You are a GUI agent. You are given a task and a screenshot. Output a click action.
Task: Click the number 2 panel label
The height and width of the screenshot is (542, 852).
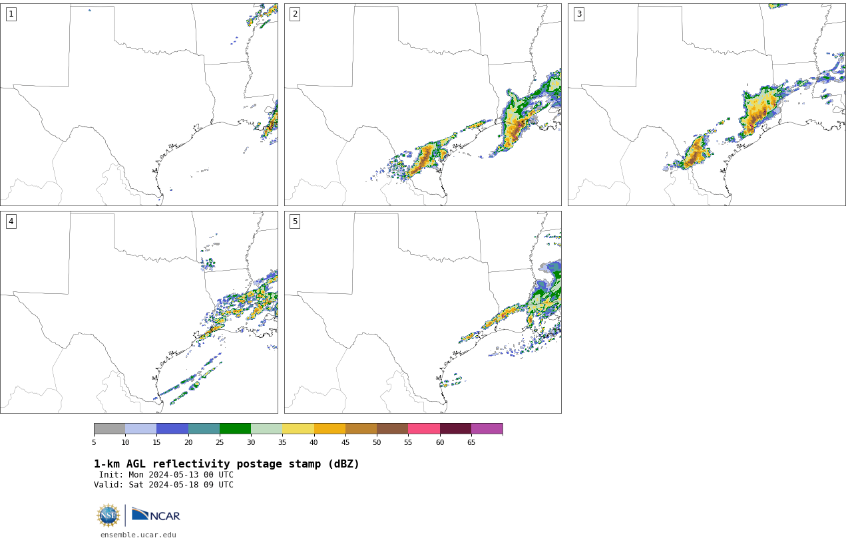click(295, 14)
